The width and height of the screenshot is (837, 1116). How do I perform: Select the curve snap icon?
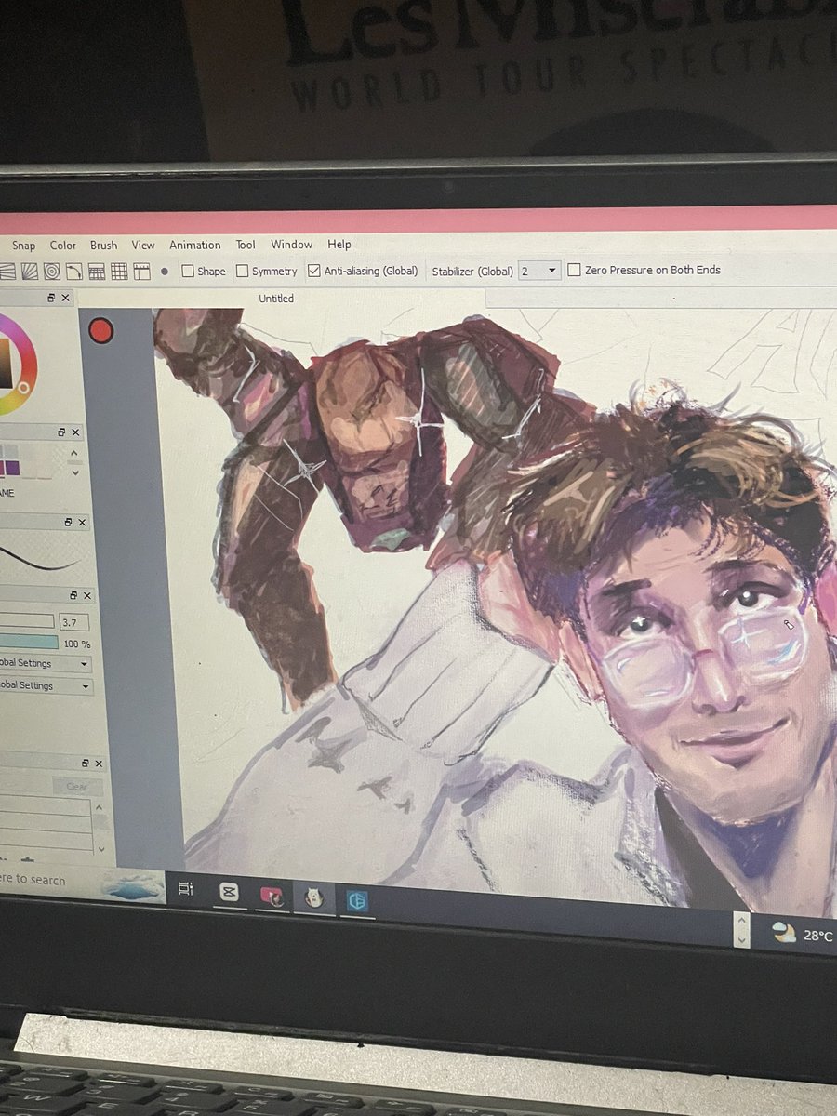tap(73, 271)
